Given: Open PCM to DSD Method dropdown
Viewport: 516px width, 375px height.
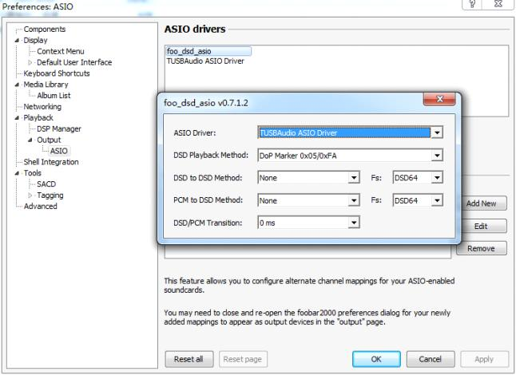Looking at the screenshot, I should pyautogui.click(x=354, y=201).
